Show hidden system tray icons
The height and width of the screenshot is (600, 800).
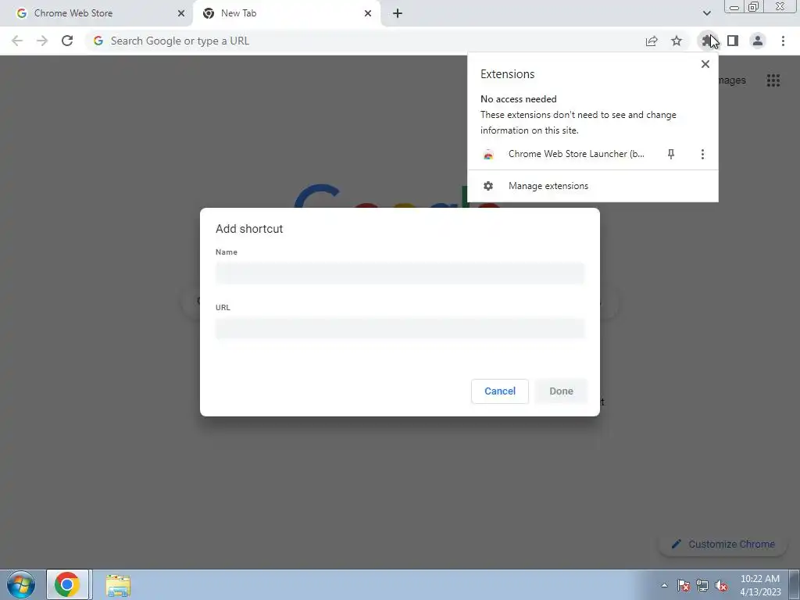point(664,586)
